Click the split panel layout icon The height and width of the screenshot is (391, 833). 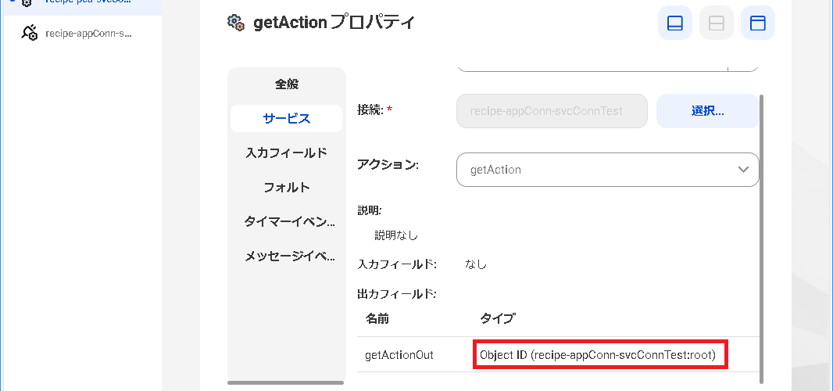pyautogui.click(x=716, y=23)
